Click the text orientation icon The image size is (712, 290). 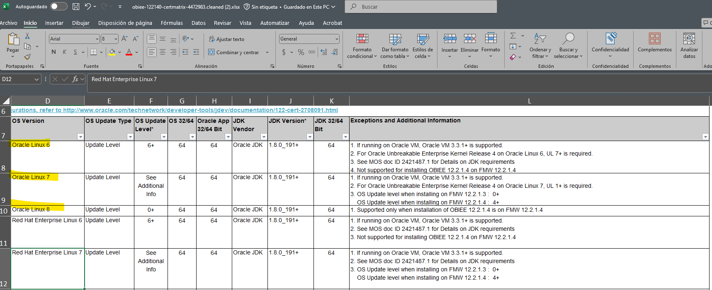tap(185, 39)
